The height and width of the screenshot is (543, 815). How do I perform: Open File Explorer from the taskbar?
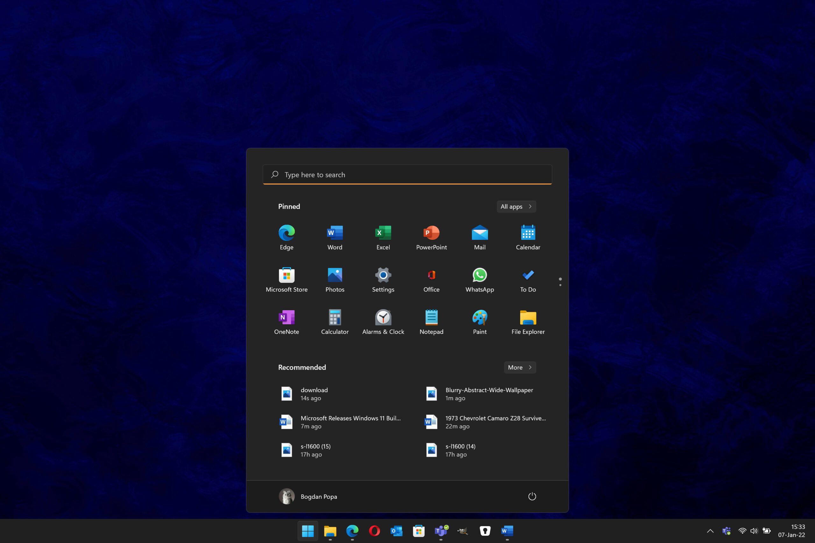click(330, 531)
